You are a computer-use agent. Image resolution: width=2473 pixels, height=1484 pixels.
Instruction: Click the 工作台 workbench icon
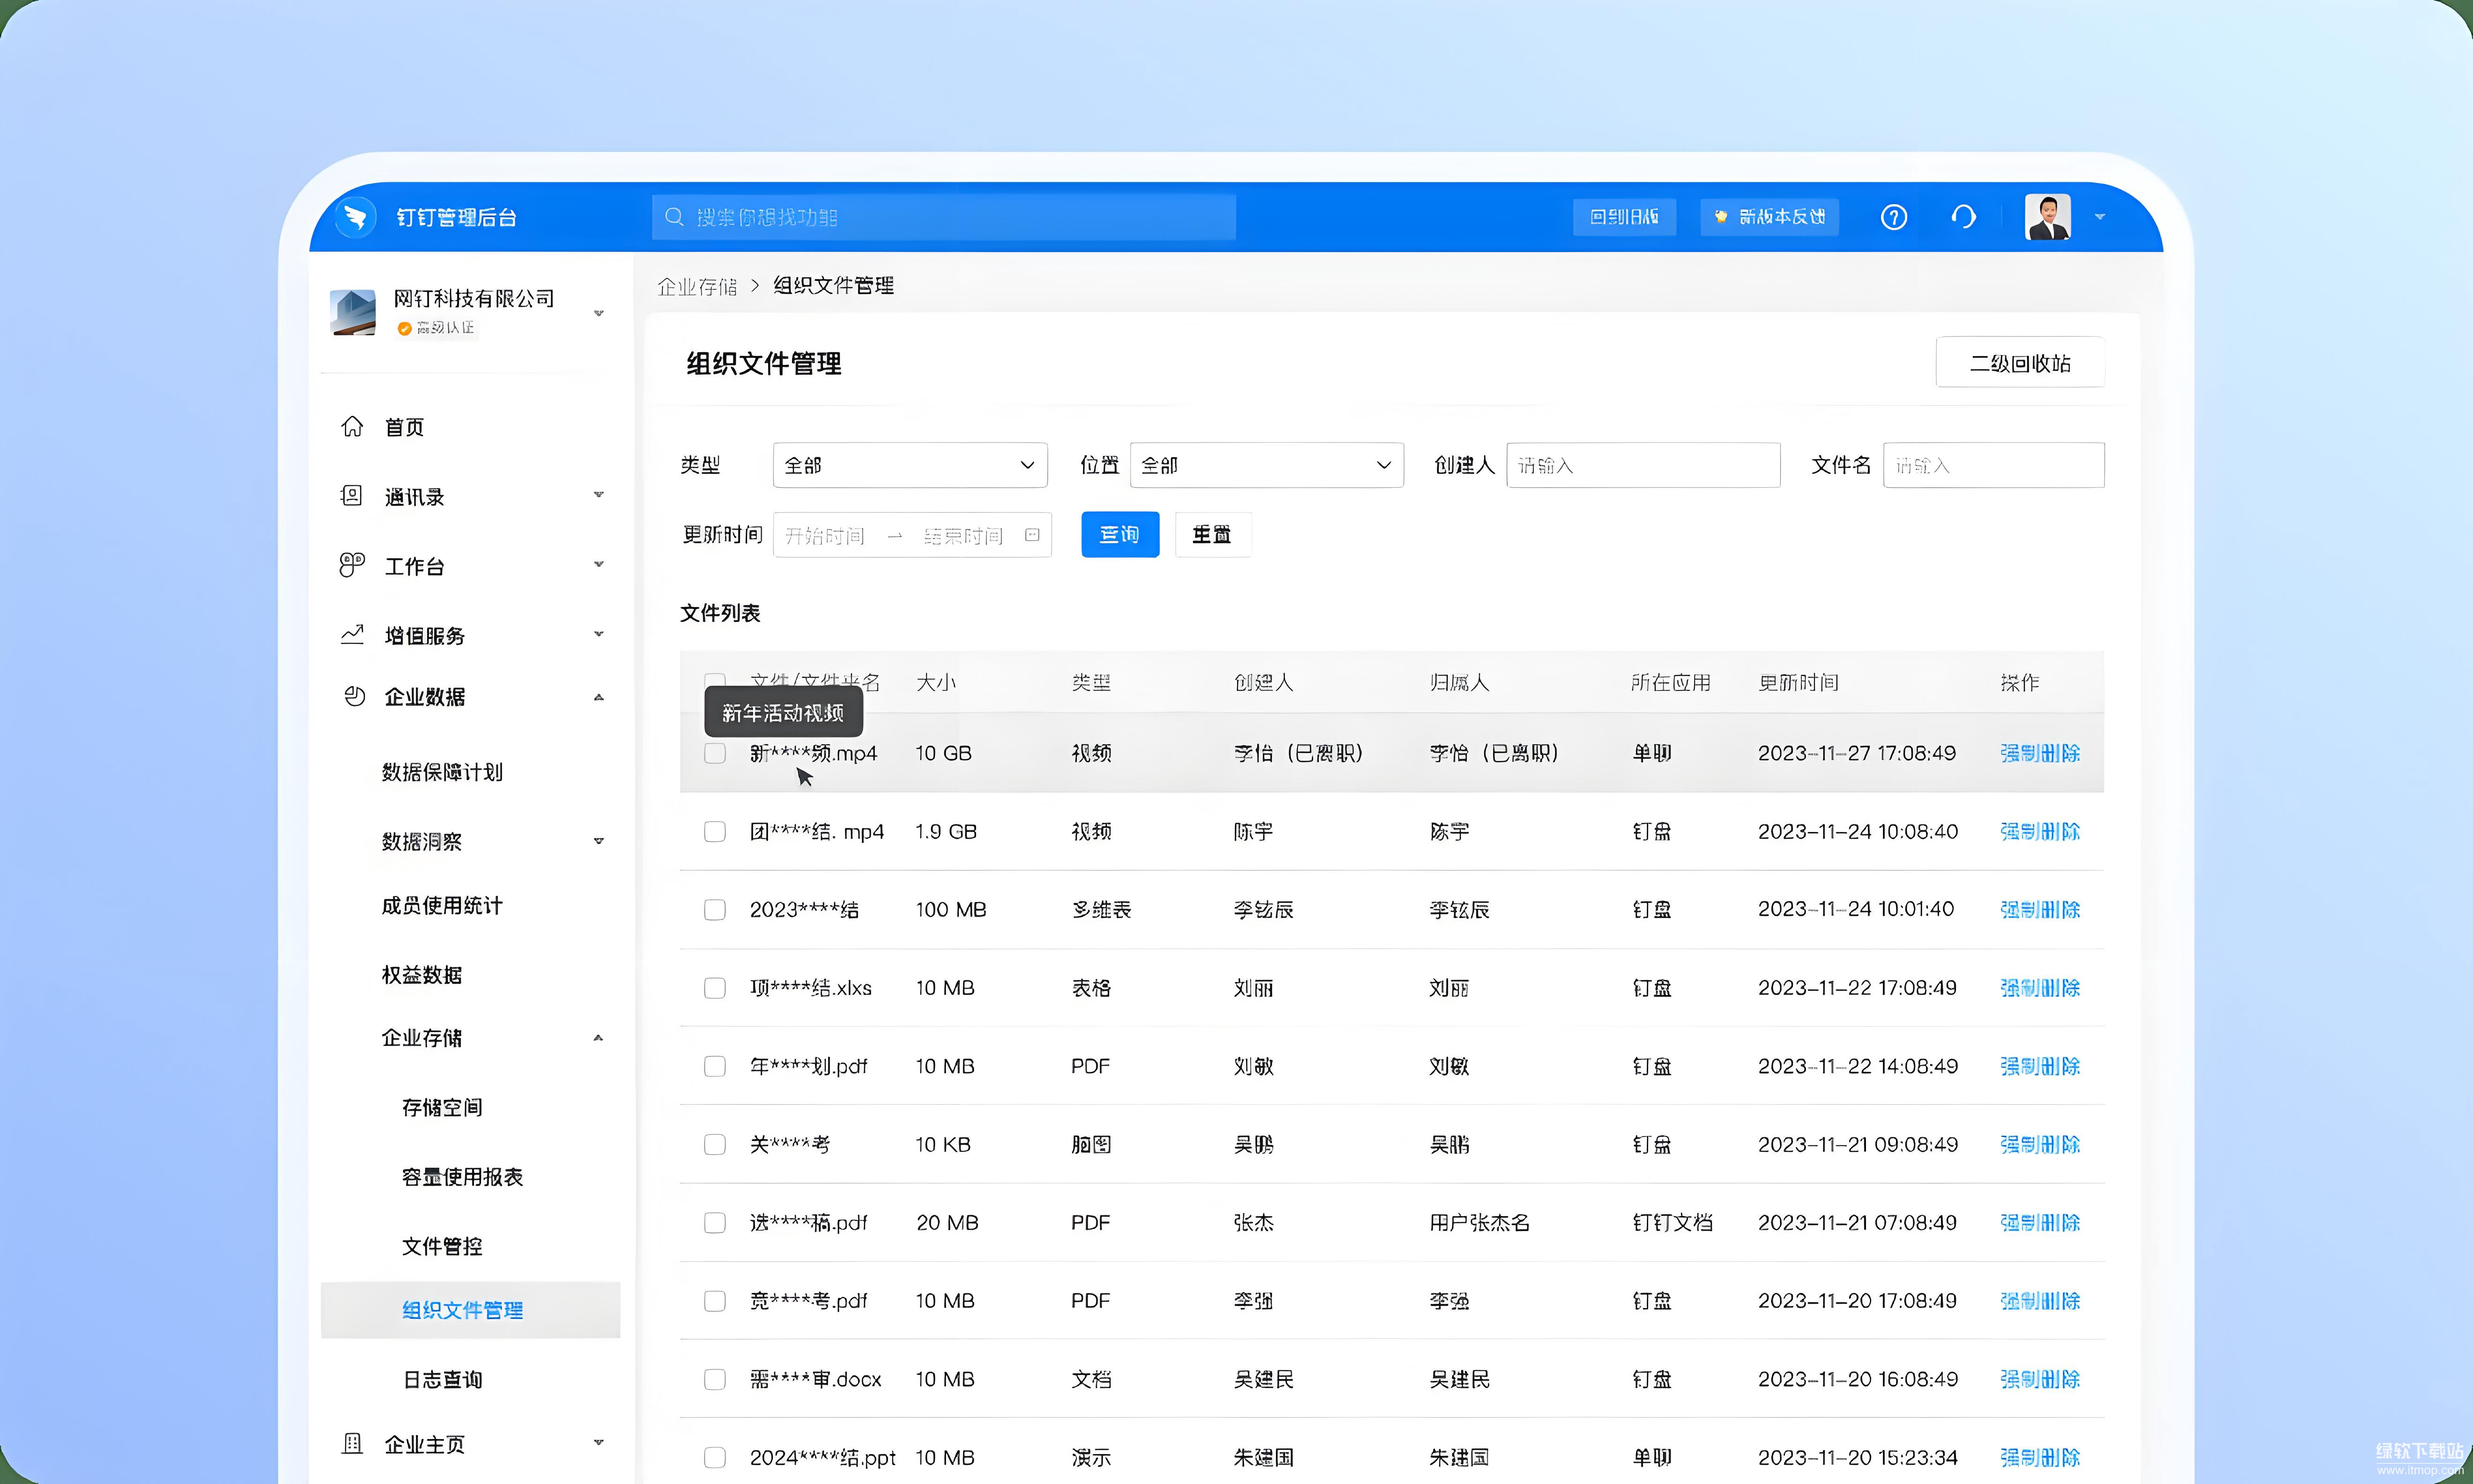pyautogui.click(x=352, y=565)
